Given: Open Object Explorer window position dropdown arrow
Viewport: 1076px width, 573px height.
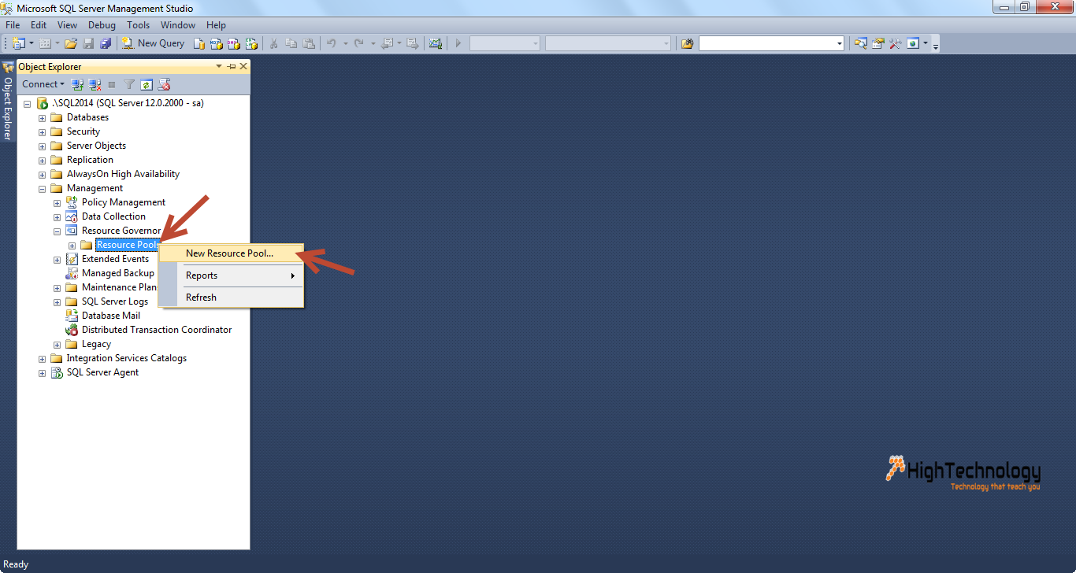Looking at the screenshot, I should tap(219, 67).
